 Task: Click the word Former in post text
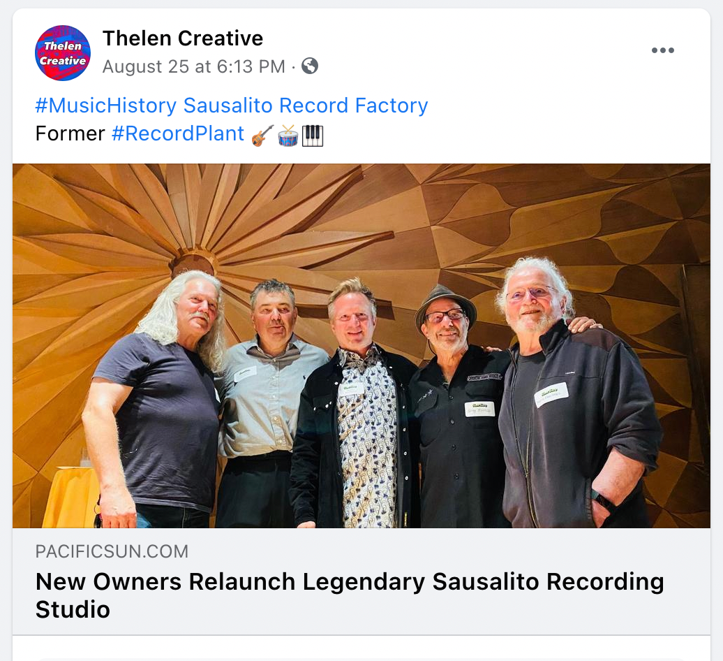point(70,133)
